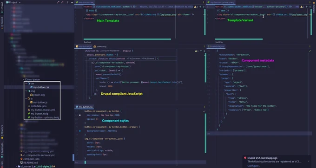Collapse the my-button folder in tree
This screenshot has width=316, height=168.
click(x=24, y=80)
